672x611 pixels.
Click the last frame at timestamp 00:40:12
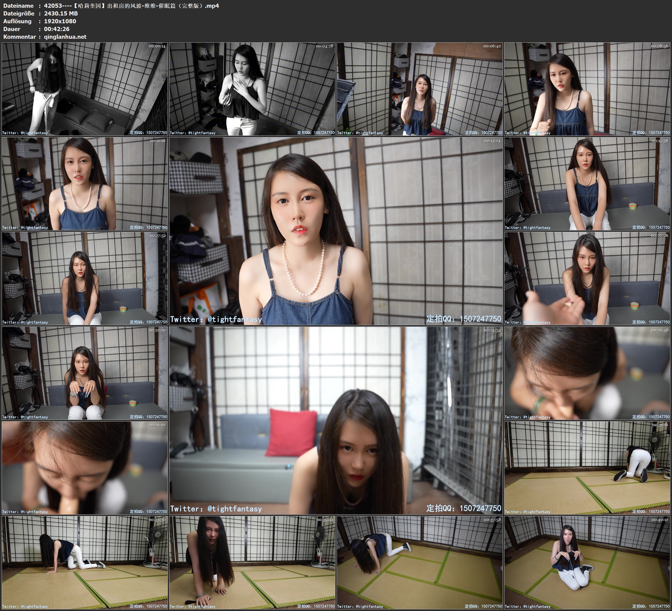coord(587,563)
